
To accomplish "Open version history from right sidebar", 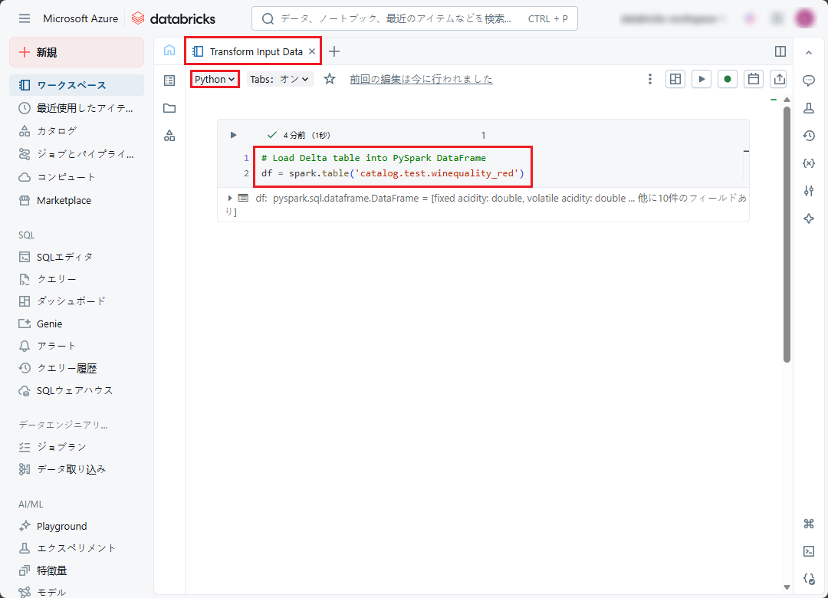I will click(808, 136).
